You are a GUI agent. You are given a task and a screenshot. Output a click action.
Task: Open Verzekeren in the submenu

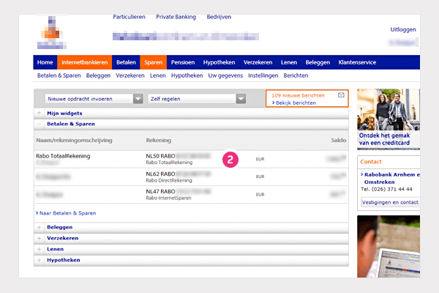pyautogui.click(x=130, y=75)
